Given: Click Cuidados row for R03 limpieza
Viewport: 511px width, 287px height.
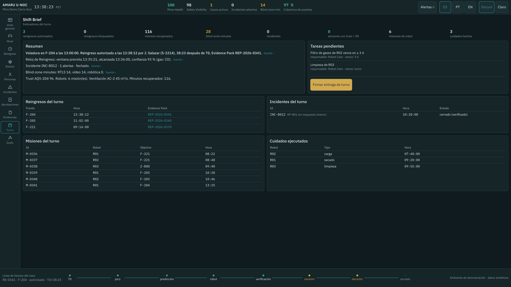Looking at the screenshot, I should [388, 166].
